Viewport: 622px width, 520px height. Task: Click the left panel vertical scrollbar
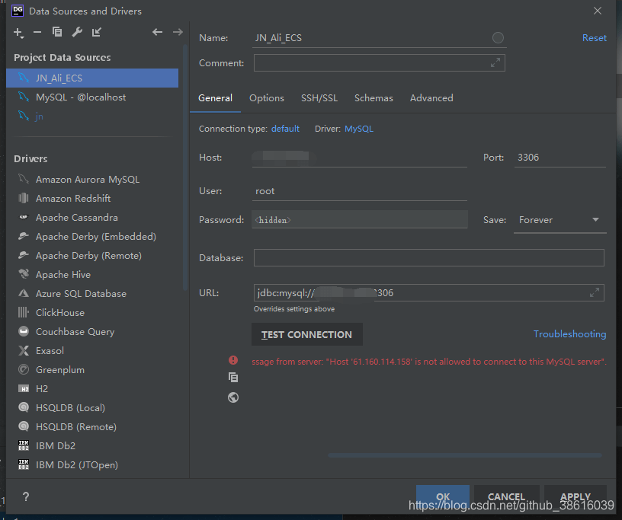click(x=185, y=167)
